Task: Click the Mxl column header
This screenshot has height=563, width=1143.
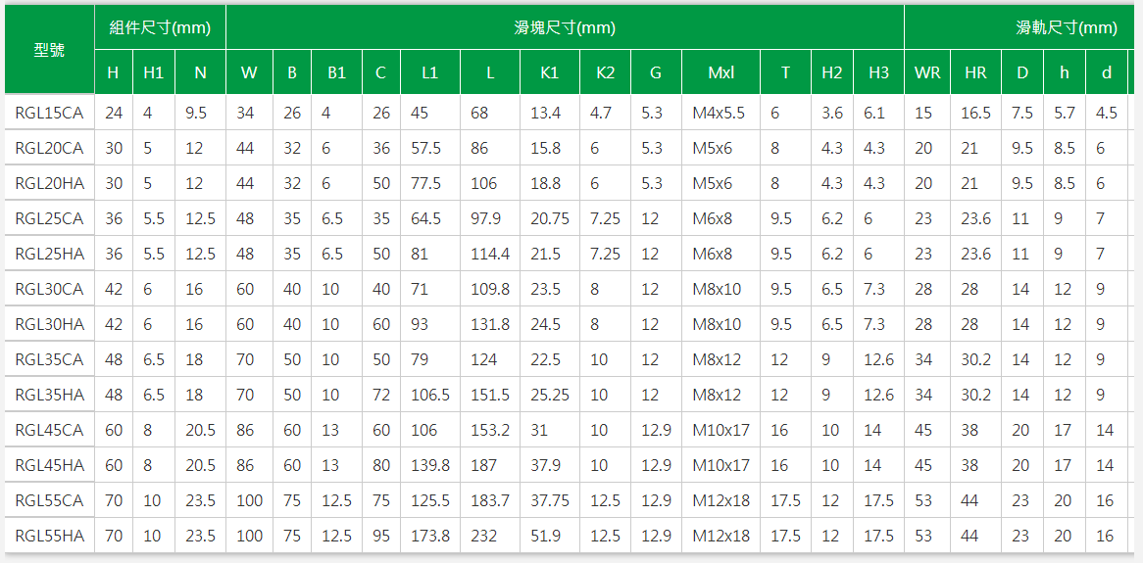Action: pyautogui.click(x=721, y=72)
